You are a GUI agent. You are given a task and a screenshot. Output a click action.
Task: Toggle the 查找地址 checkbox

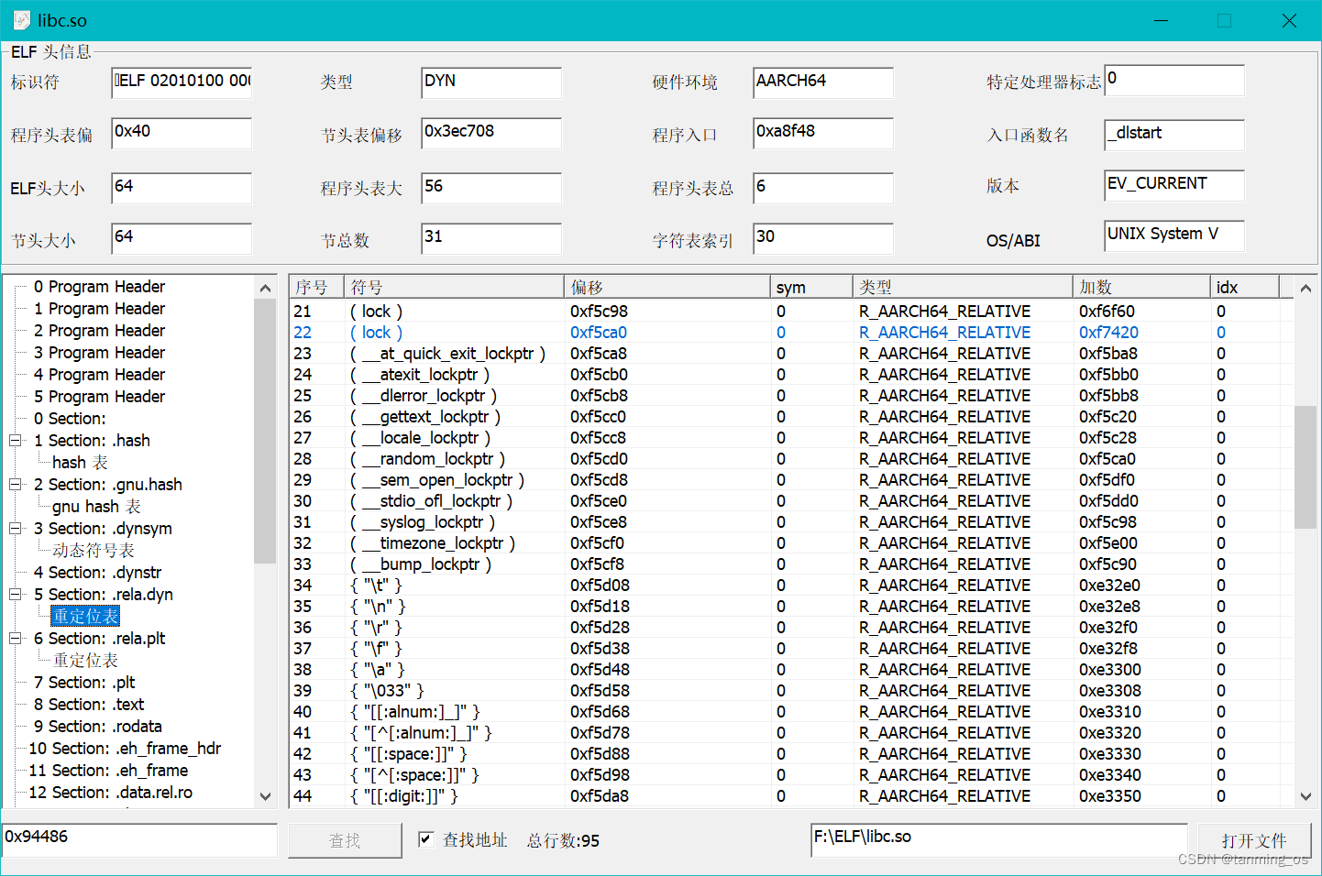[x=425, y=839]
